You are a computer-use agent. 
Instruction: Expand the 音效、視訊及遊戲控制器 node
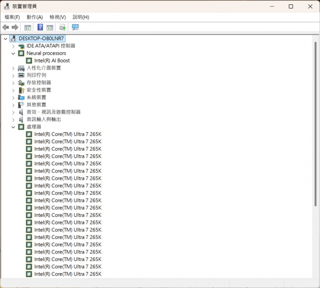point(13,112)
